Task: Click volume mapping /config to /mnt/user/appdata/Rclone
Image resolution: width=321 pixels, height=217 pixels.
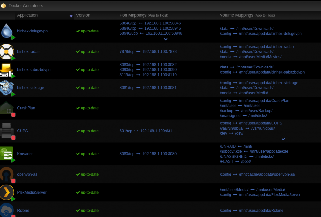Action: tap(251, 210)
